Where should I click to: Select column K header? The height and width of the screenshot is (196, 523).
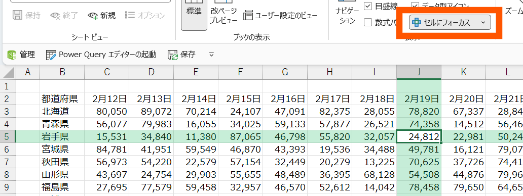(464, 72)
